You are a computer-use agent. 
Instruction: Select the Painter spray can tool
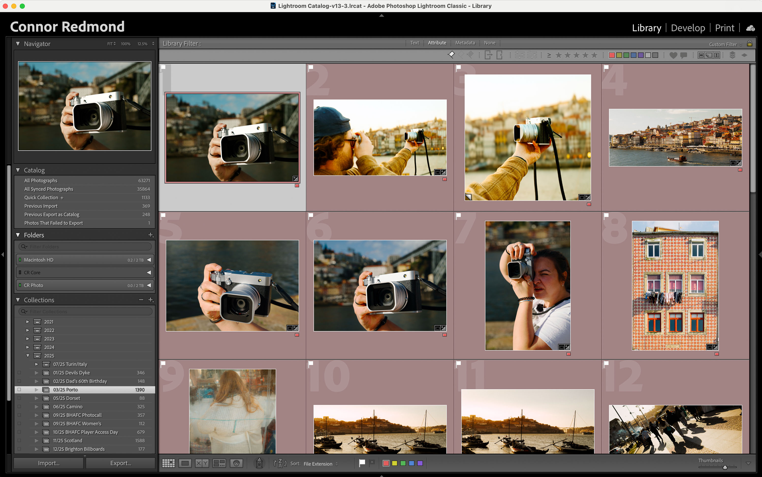coord(259,463)
